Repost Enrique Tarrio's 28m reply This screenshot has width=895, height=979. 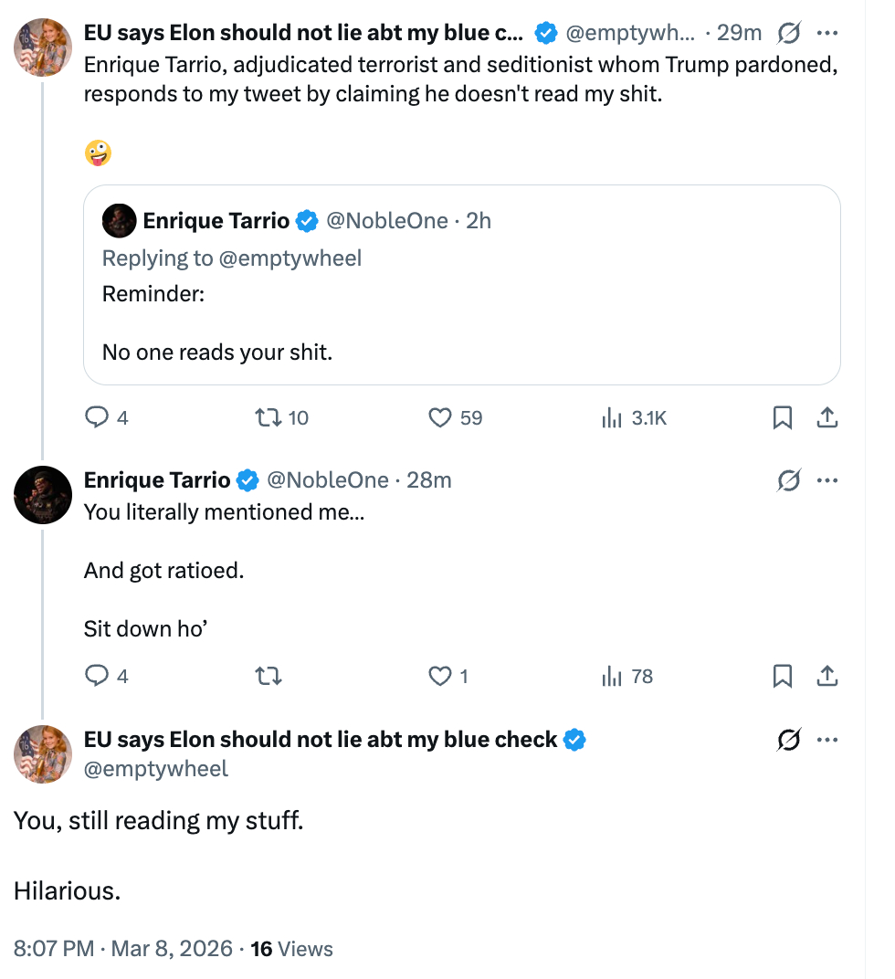pos(268,677)
